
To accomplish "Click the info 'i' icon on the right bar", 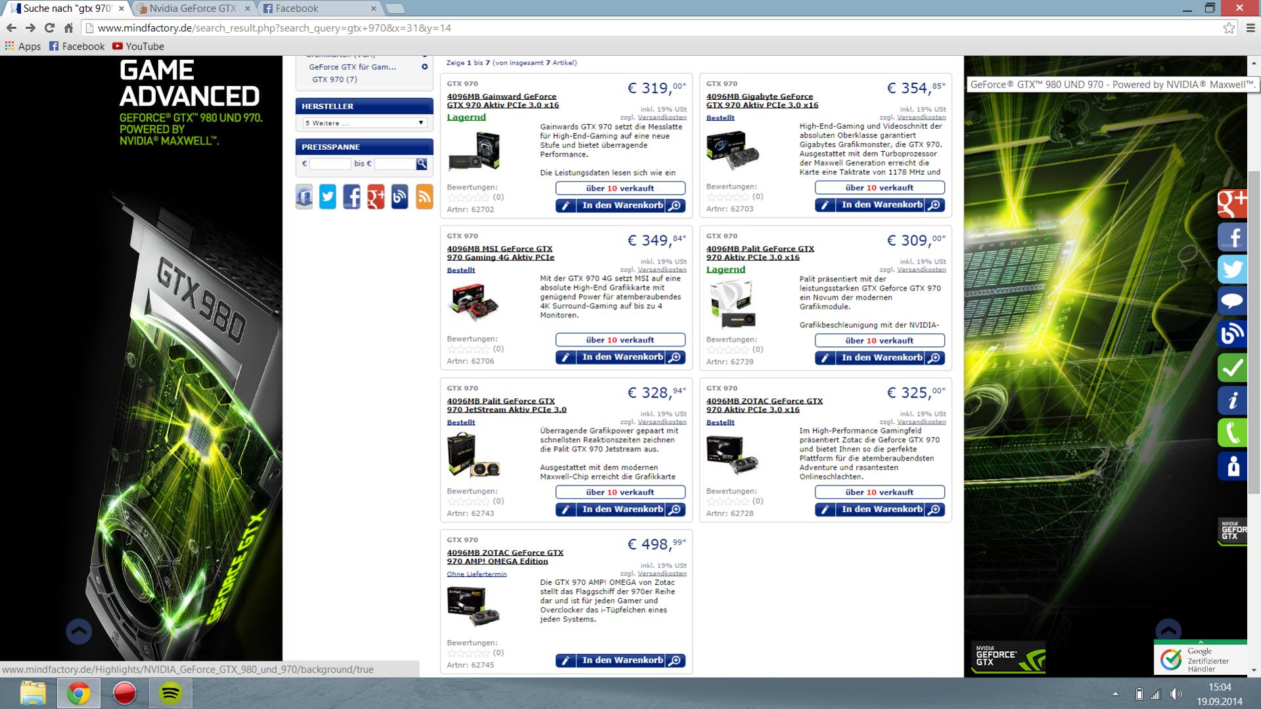I will pyautogui.click(x=1232, y=400).
